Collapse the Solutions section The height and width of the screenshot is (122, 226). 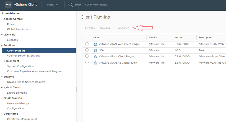[x=2, y=45]
